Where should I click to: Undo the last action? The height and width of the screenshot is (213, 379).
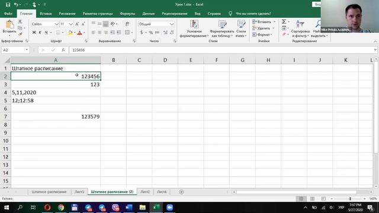(16, 5)
